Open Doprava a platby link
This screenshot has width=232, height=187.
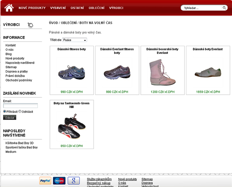(17, 71)
